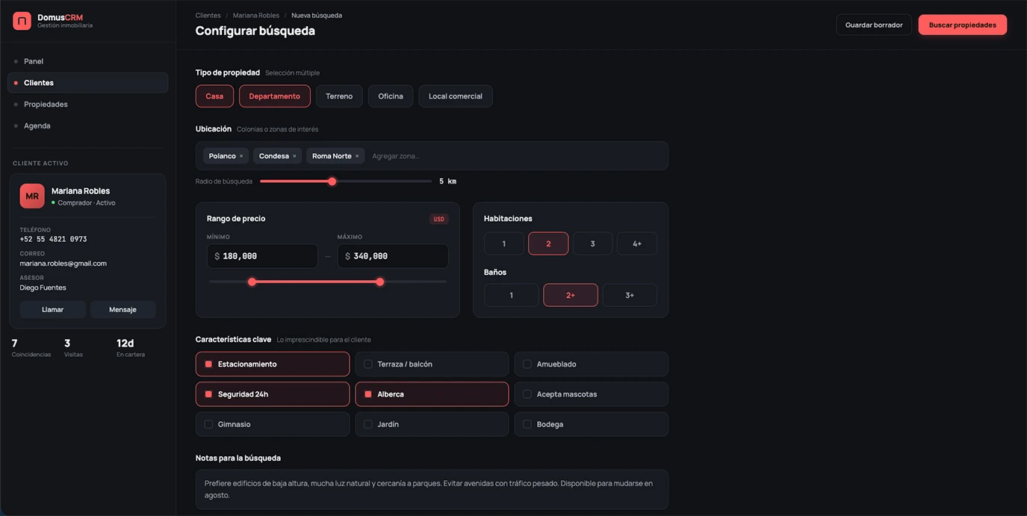Click the minimum price slider handle
The image size is (1027, 516).
pyautogui.click(x=252, y=282)
